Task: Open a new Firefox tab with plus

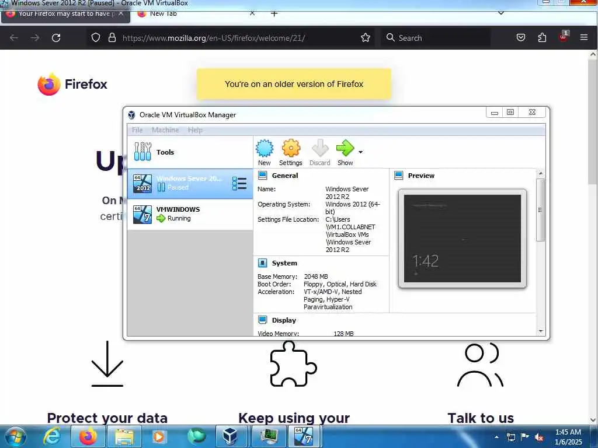Action: point(274,14)
